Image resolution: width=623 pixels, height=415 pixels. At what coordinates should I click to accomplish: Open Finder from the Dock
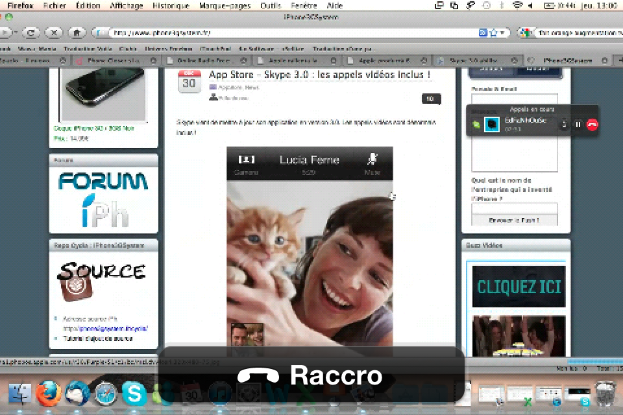(20, 394)
